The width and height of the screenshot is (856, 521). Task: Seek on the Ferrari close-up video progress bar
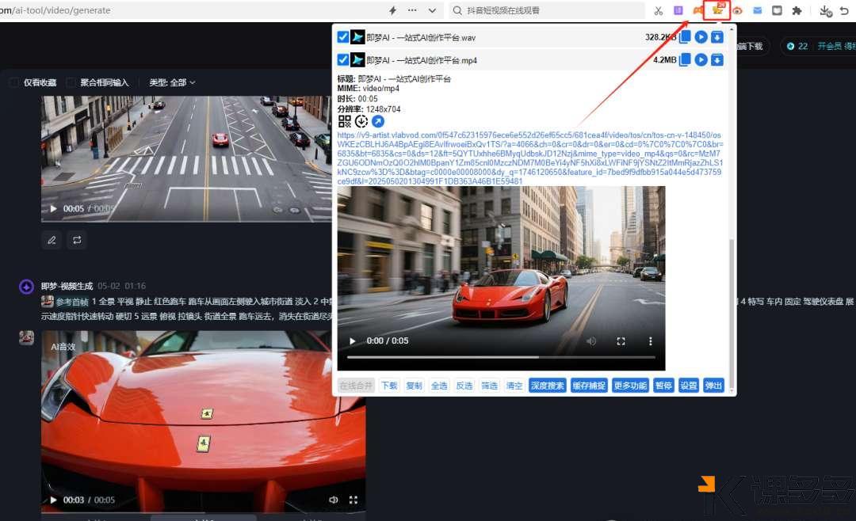point(203,513)
